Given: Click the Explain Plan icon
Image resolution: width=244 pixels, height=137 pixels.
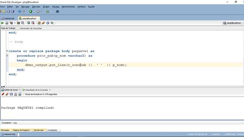Looking at the screenshot, I should 11,23.
